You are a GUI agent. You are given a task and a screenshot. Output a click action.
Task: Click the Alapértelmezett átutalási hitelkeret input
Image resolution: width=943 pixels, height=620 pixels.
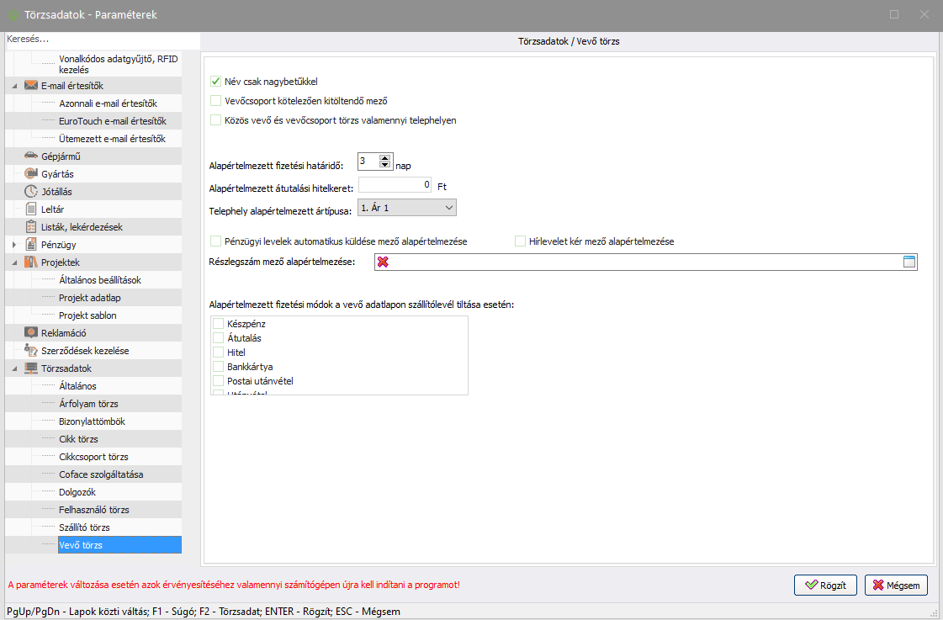[x=395, y=184]
